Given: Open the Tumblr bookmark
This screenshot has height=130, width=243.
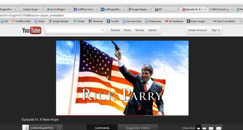Looking at the screenshot, I should click(113, 21).
